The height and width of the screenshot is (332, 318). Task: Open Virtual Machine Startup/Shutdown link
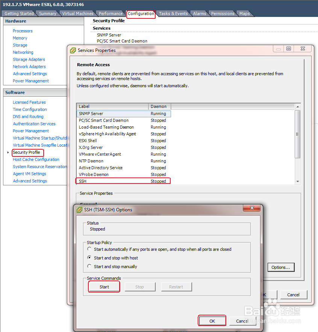[x=40, y=138]
